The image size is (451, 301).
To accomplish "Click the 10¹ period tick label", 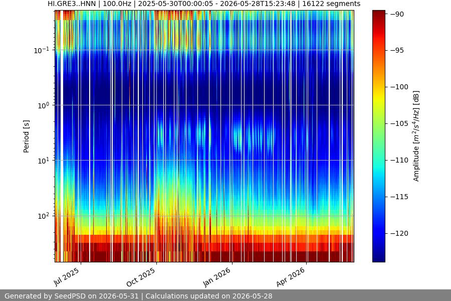I will click(x=44, y=161).
